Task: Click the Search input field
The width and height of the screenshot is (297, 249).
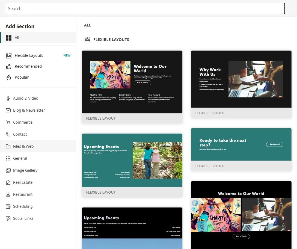Action: [145, 8]
